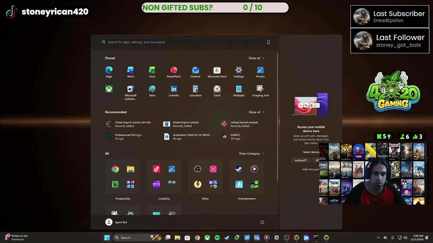Open the green K app in Productivity
433x243 pixels.
pos(115,184)
